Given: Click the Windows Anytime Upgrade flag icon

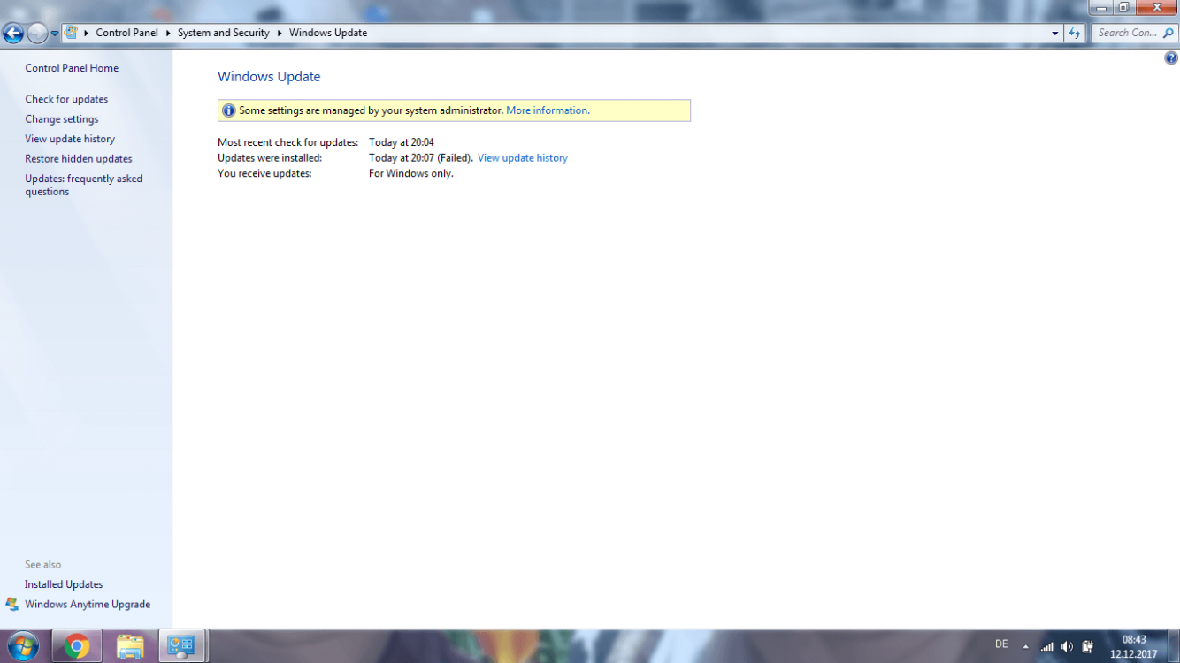Looking at the screenshot, I should click(11, 605).
